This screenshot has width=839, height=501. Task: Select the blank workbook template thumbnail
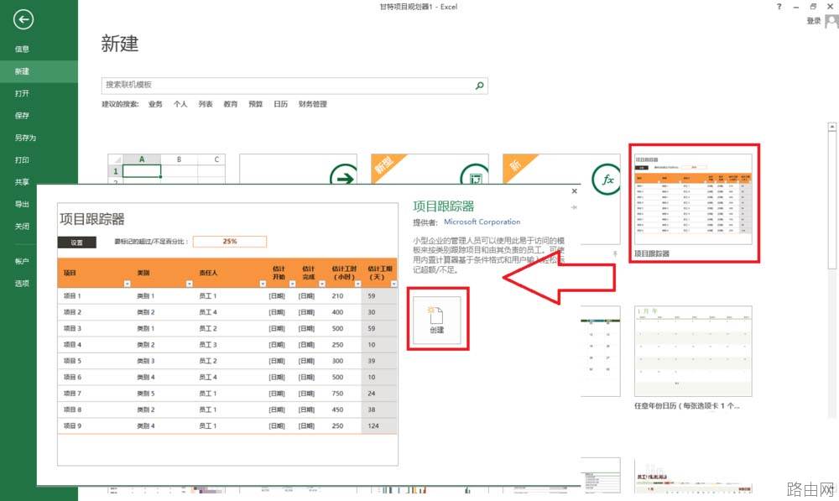pos(166,169)
